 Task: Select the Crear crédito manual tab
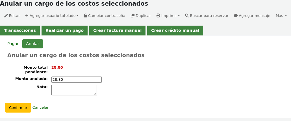tap(175, 30)
